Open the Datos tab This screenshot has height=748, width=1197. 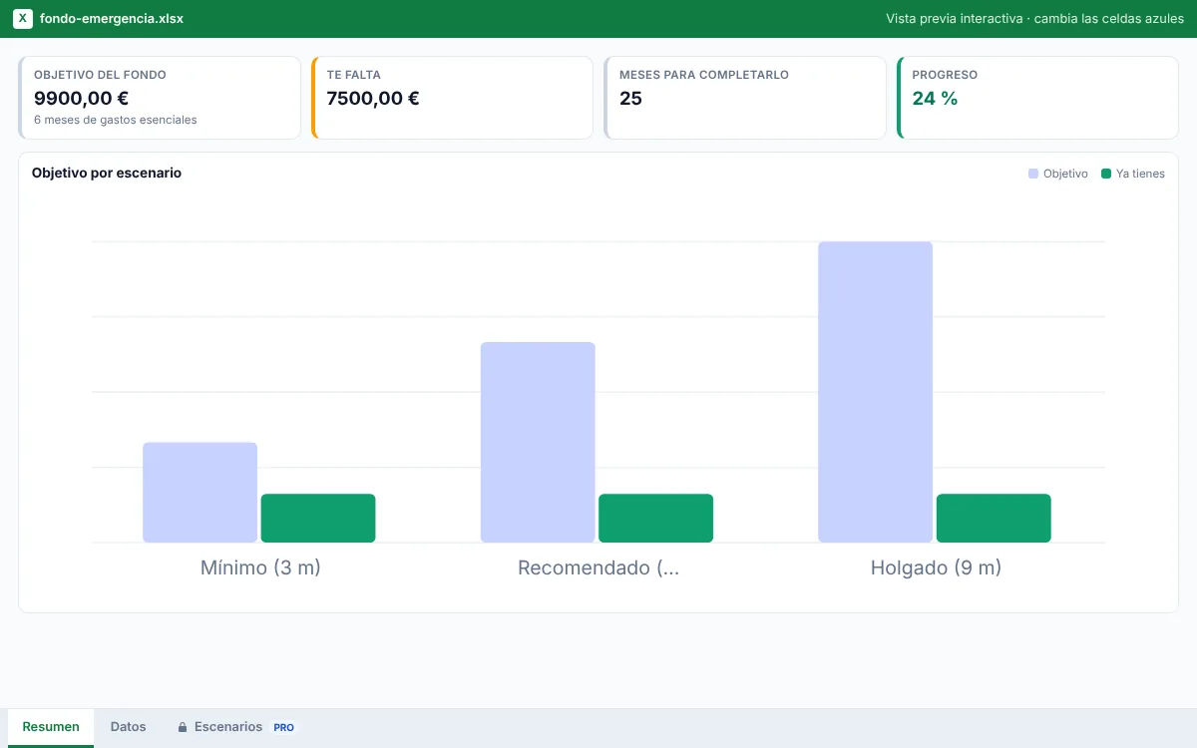point(129,727)
